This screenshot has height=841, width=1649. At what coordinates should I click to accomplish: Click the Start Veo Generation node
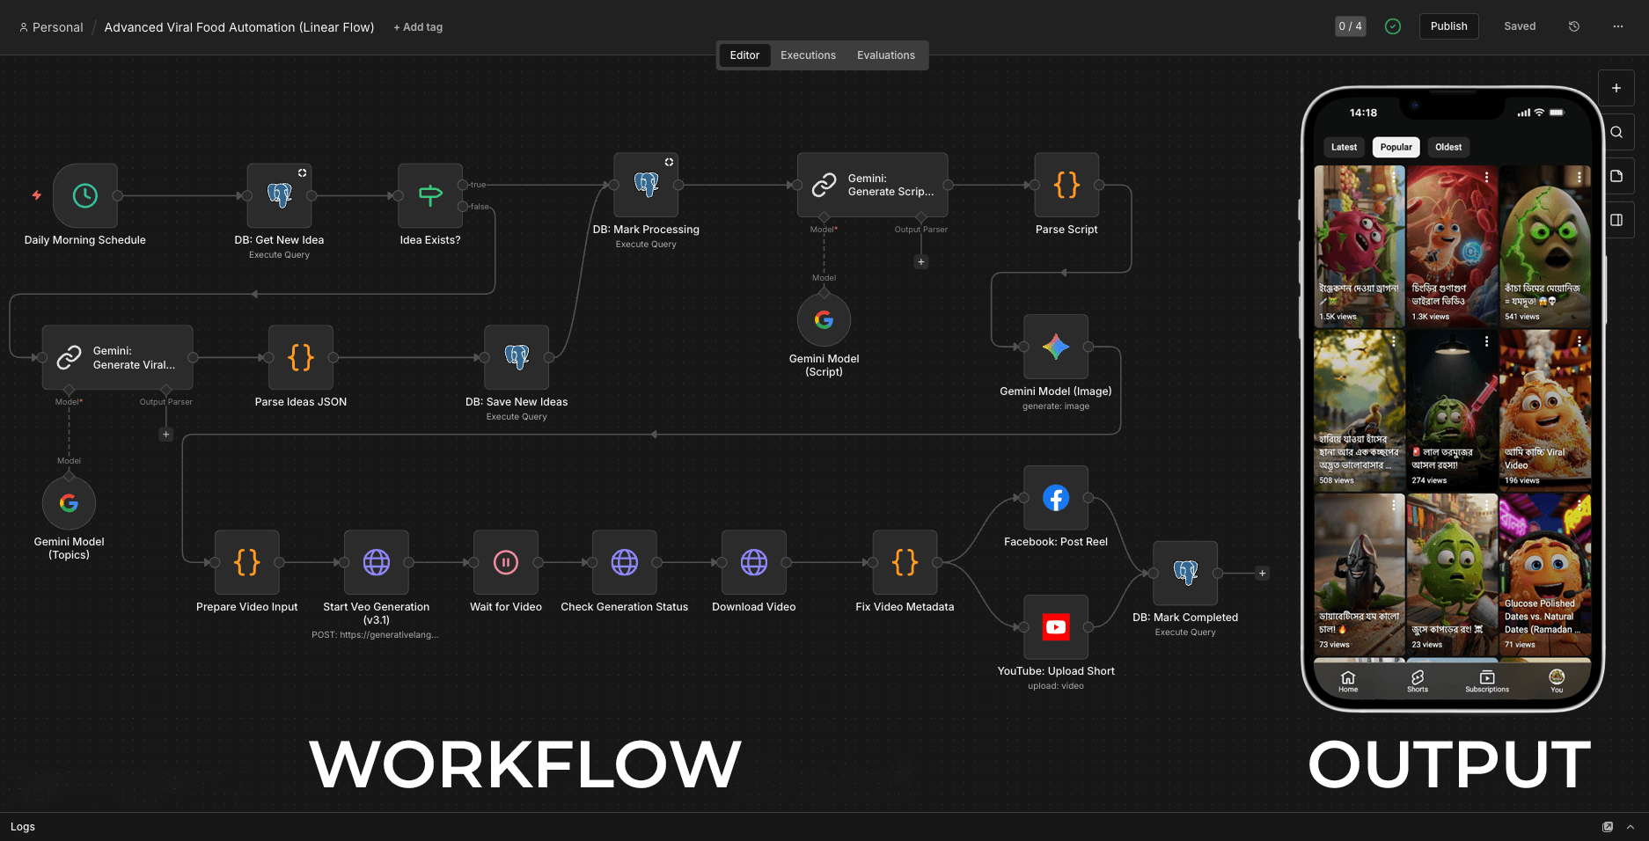coord(377,563)
